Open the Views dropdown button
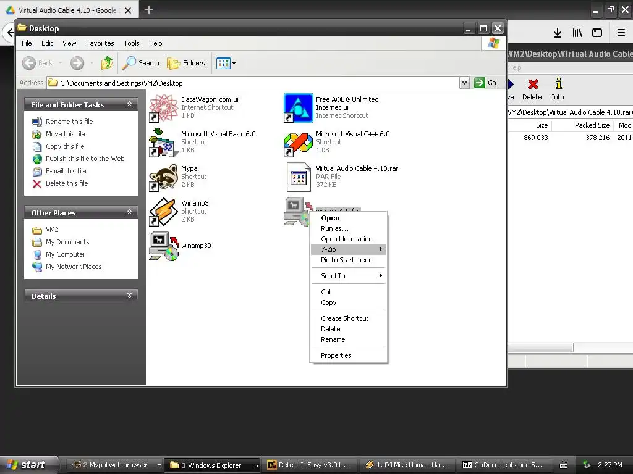The image size is (633, 474). 226,63
